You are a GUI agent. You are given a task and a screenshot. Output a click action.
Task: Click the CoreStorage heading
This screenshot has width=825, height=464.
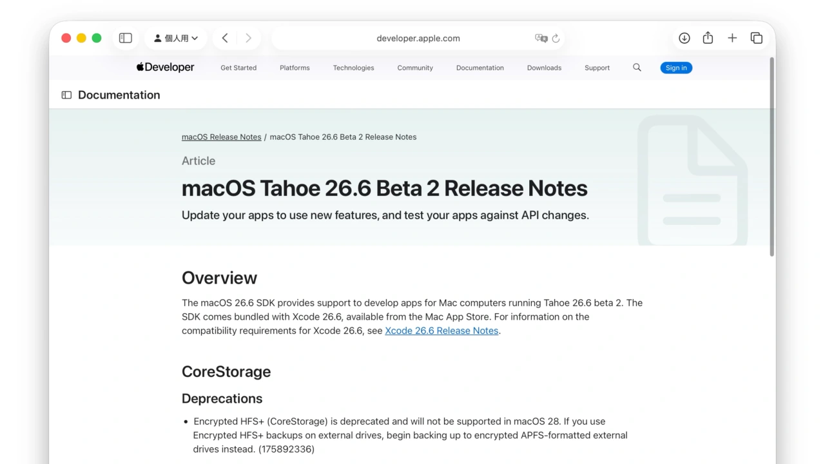226,372
